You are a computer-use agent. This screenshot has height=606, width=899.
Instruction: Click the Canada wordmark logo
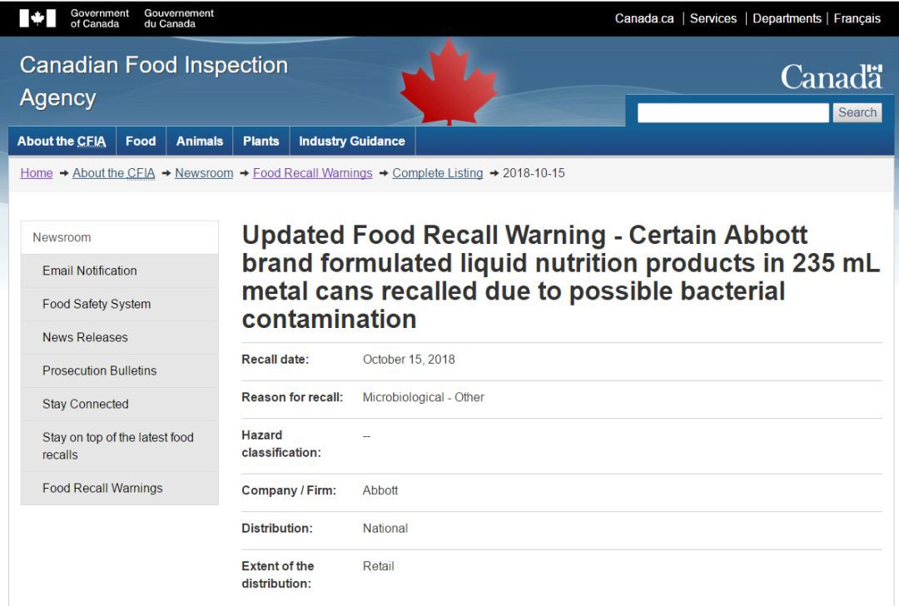coord(831,77)
